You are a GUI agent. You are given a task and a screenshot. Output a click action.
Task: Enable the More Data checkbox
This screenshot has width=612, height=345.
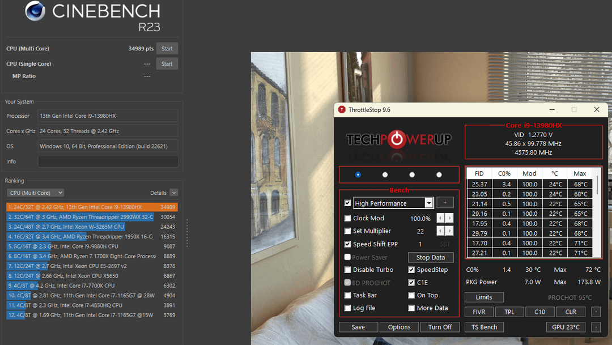point(411,308)
